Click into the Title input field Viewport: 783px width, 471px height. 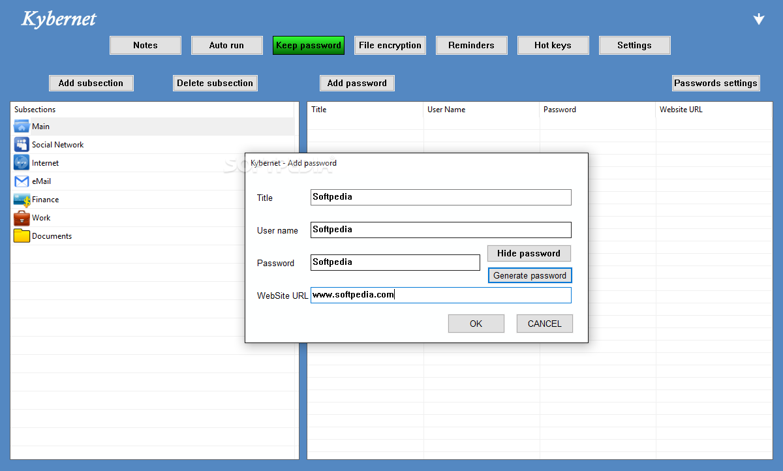click(441, 197)
